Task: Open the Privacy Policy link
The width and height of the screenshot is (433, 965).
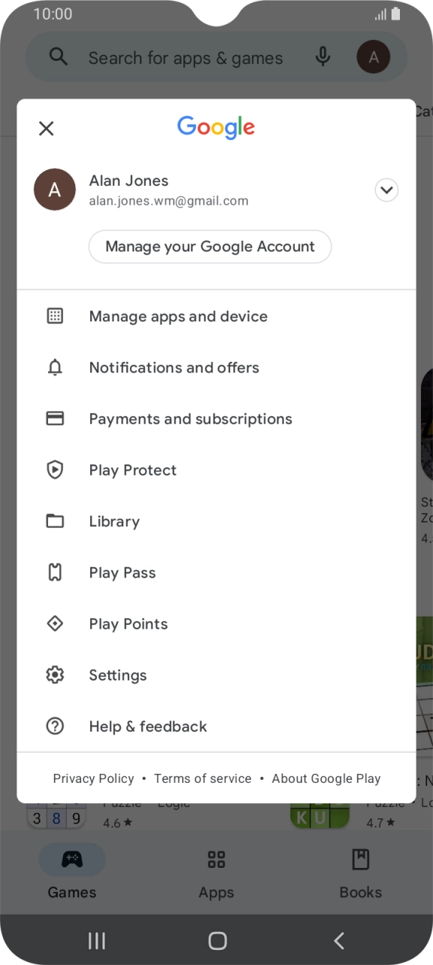Action: click(x=93, y=778)
